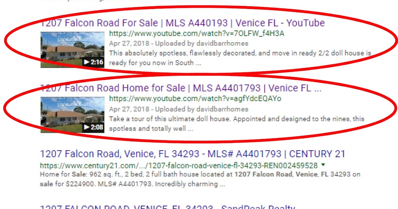Click the play triangle on 2:08 badge
398x209 pixels.
[86, 127]
